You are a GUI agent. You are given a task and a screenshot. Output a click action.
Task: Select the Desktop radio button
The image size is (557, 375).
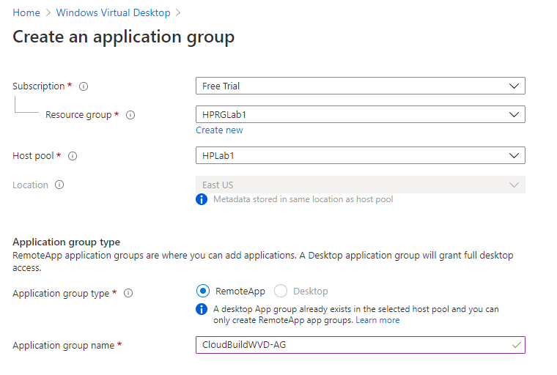click(x=281, y=292)
